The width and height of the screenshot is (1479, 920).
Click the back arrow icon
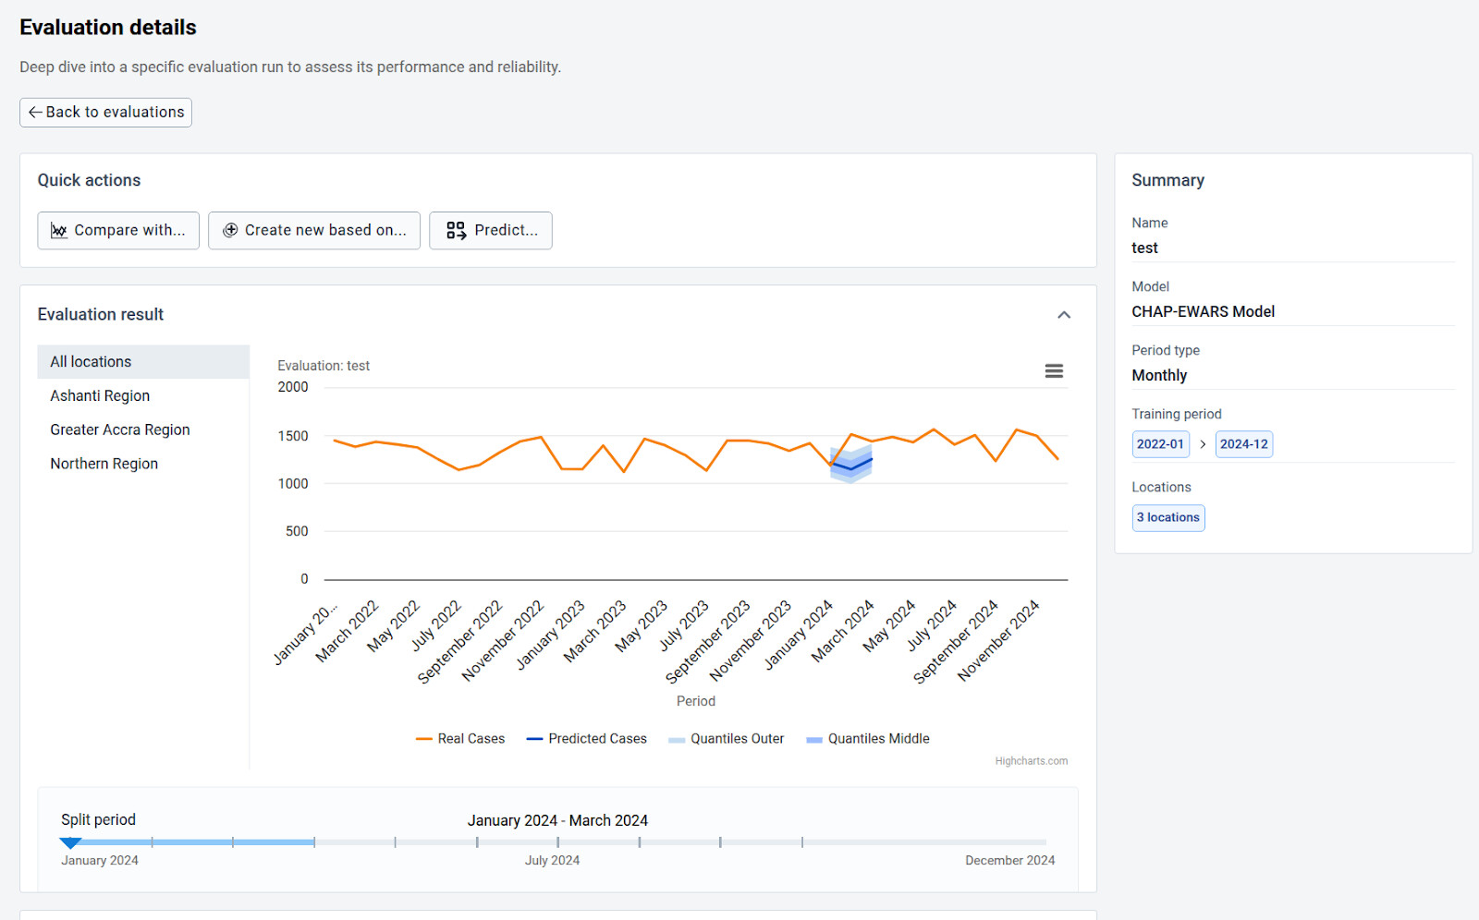point(35,113)
